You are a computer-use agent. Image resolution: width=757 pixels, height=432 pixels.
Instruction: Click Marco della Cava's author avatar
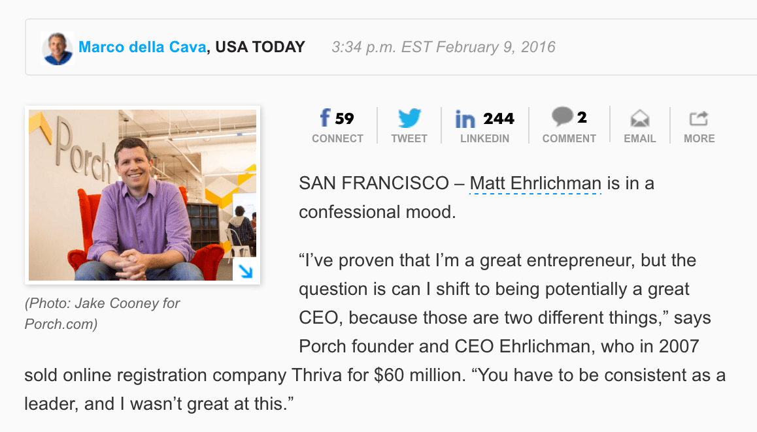58,48
